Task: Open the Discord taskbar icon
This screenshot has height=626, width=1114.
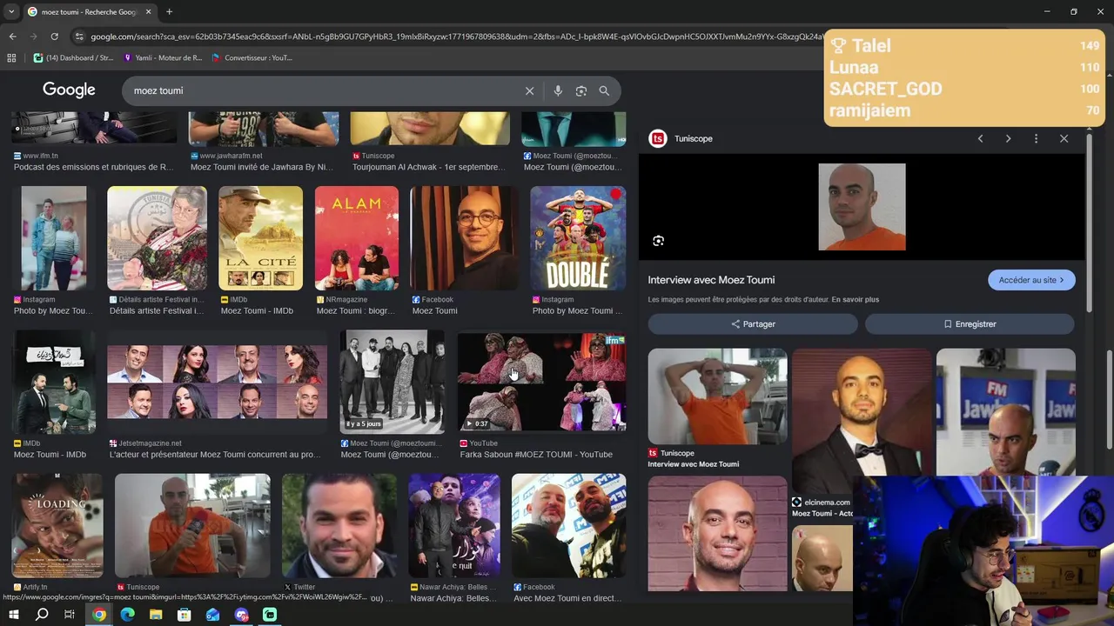Action: [241, 615]
